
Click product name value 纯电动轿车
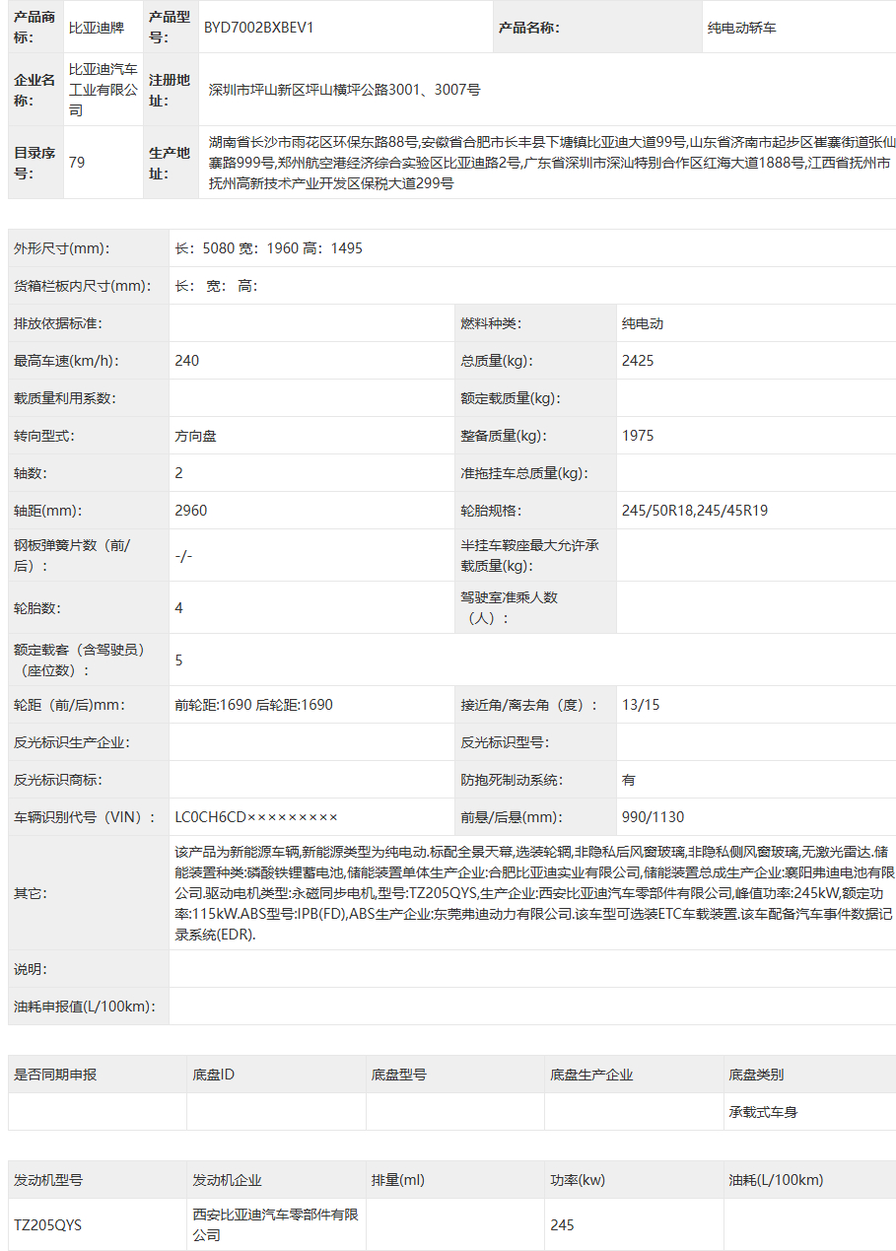point(741,28)
